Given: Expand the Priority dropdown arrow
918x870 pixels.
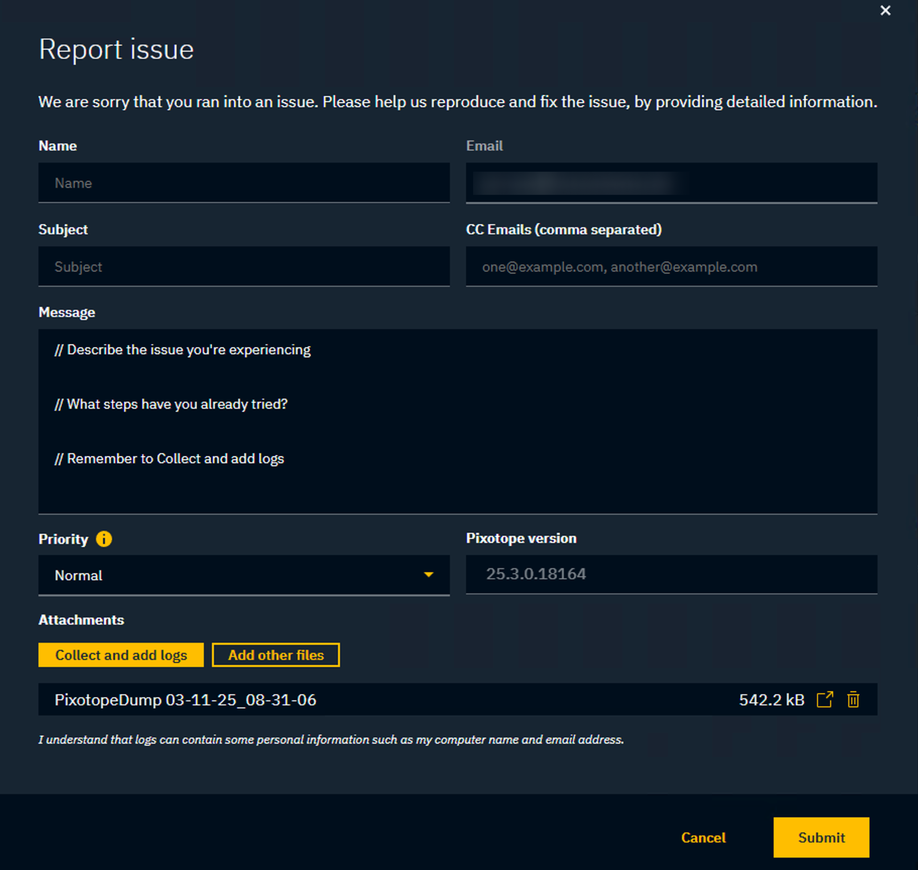Looking at the screenshot, I should coord(428,575).
